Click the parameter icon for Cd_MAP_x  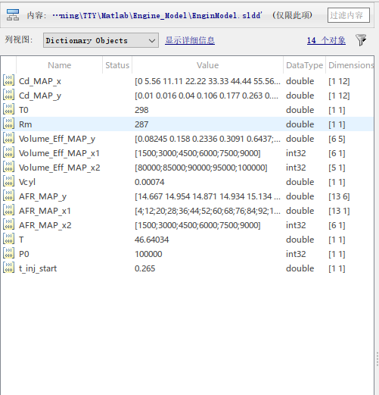coord(8,81)
